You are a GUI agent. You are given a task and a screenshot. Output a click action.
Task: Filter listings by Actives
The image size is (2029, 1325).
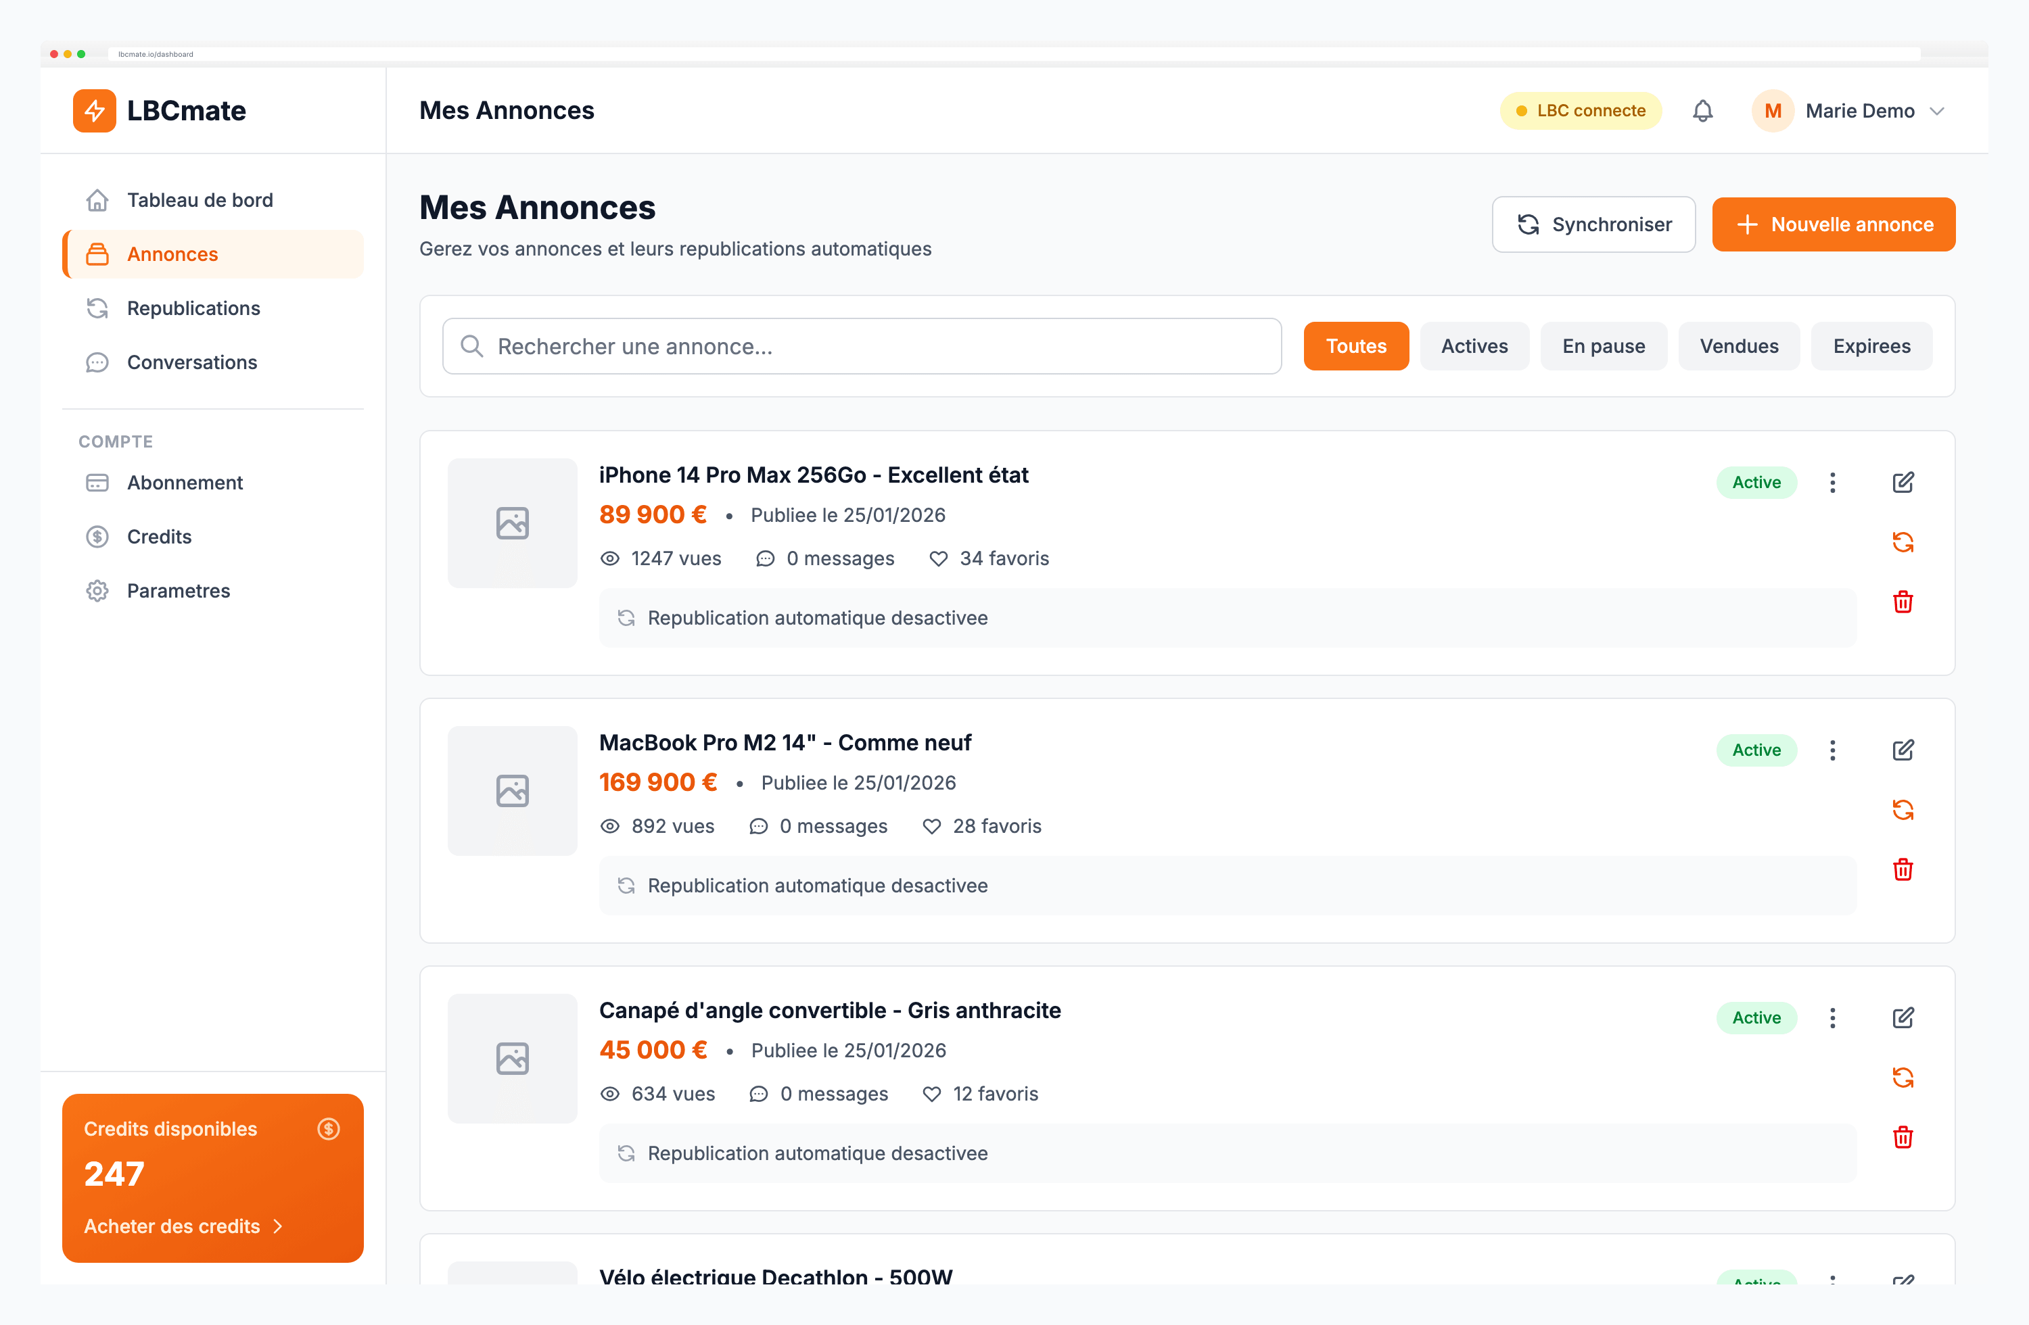(x=1473, y=346)
